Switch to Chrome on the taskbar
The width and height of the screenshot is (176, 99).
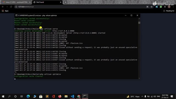(79, 97)
